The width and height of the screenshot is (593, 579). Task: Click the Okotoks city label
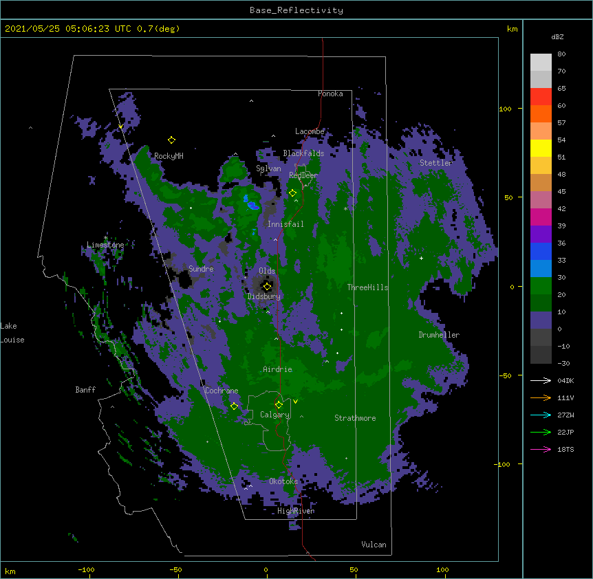point(283,481)
